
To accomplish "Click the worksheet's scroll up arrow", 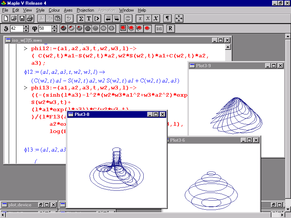I will point(228,47).
